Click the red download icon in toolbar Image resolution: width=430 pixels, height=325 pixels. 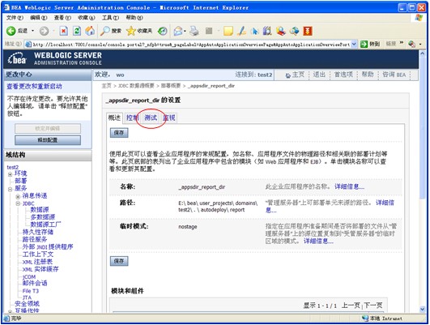click(x=308, y=31)
